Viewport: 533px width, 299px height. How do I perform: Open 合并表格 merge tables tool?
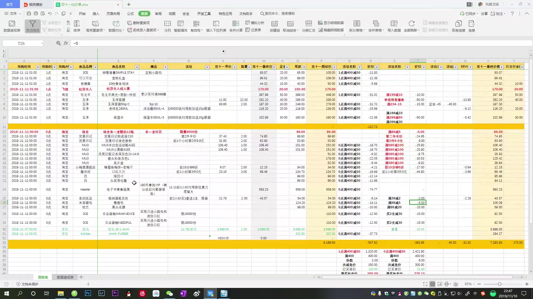tap(376, 26)
